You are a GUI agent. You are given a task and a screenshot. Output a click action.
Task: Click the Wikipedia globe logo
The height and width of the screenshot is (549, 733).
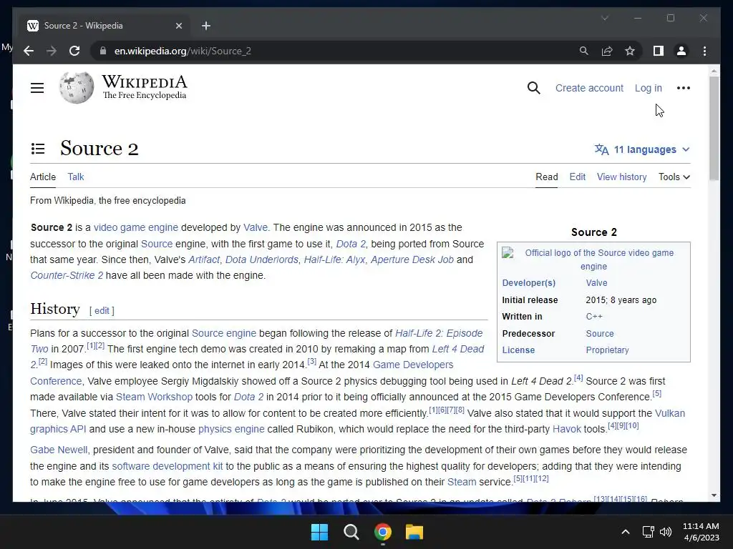coord(76,87)
